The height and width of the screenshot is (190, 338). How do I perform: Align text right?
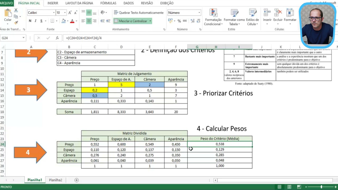tap(95, 21)
